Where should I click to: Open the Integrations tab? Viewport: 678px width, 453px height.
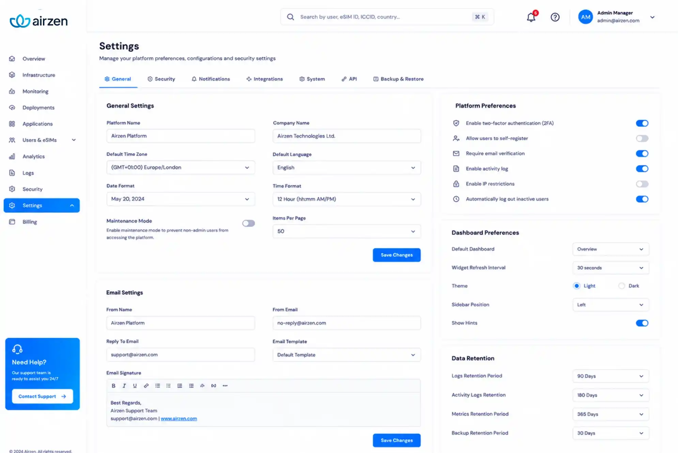[x=264, y=79]
